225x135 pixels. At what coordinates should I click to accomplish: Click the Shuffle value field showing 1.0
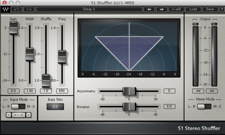click(46, 91)
